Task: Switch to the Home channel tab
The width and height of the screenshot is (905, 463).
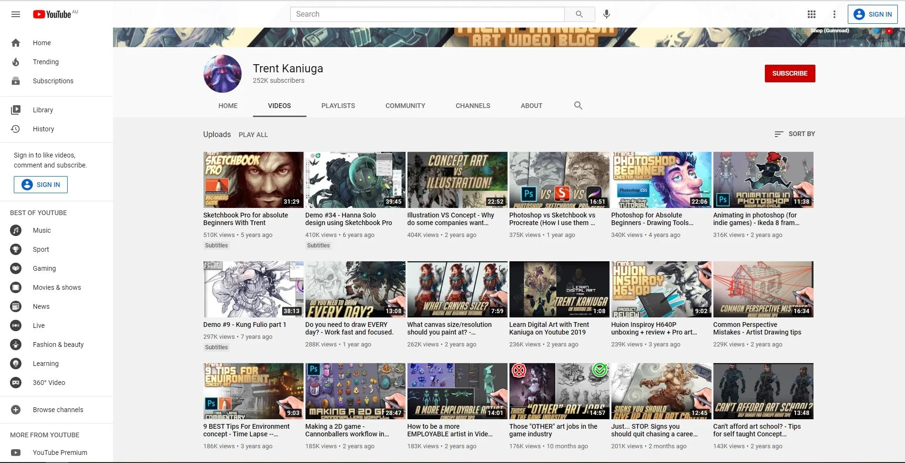Action: coord(228,106)
